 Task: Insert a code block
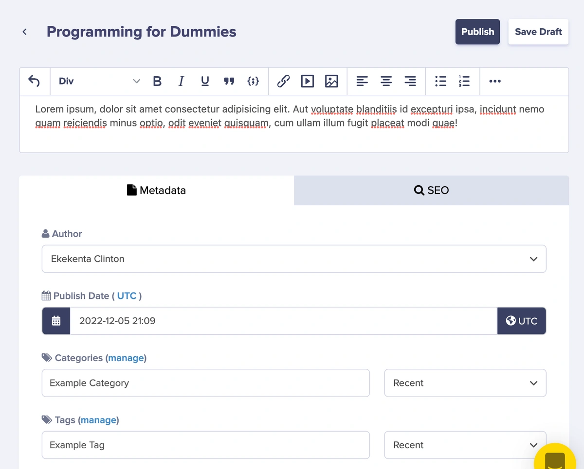coord(253,81)
